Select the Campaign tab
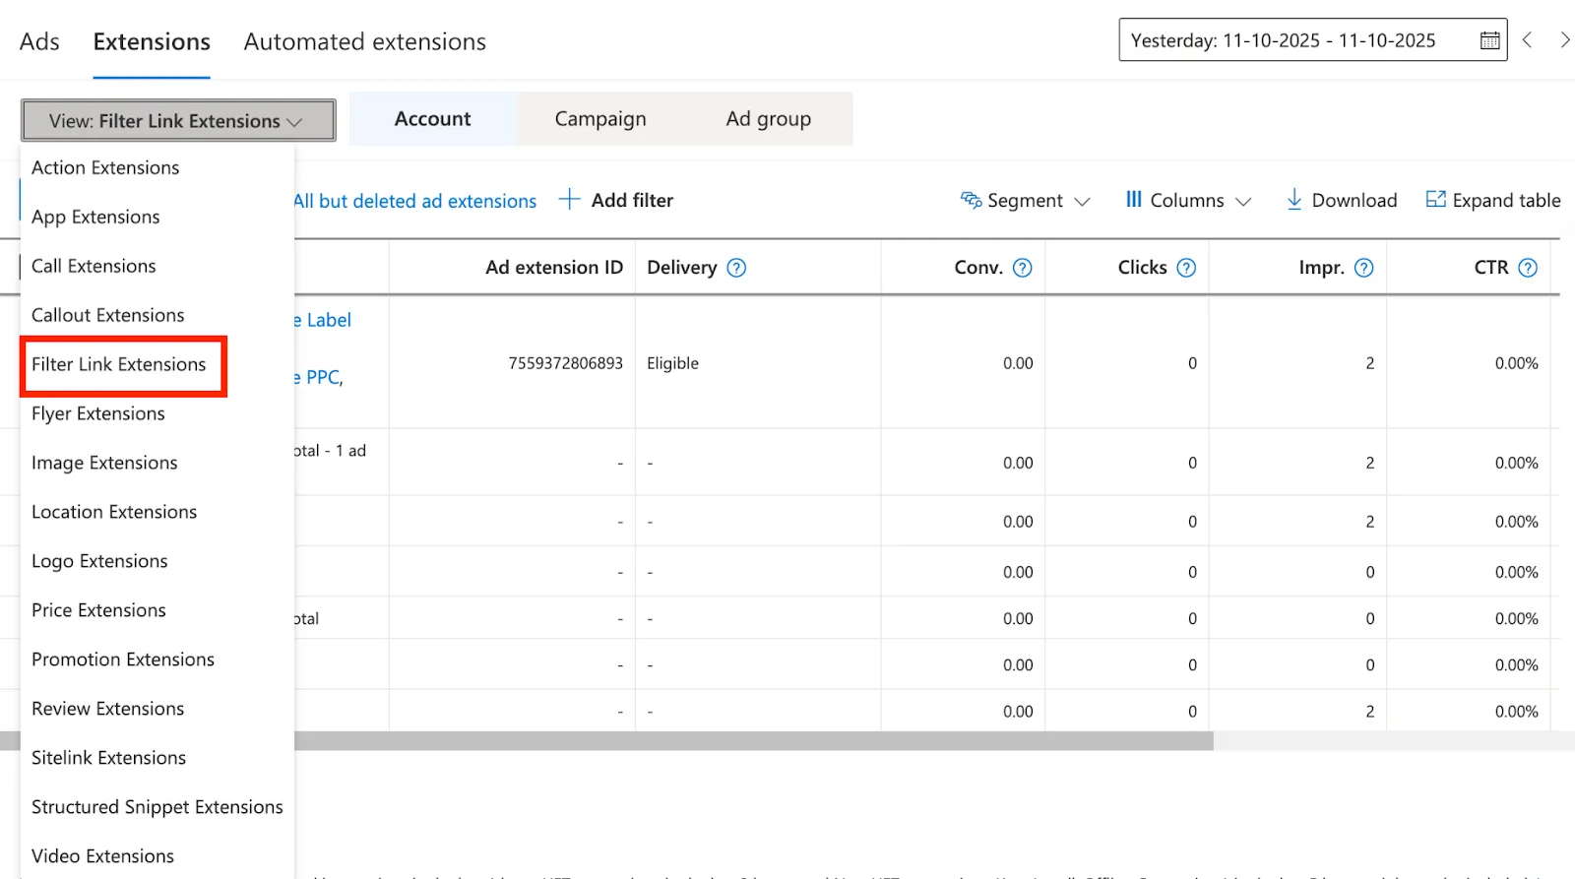Viewport: 1575px width, 879px height. click(x=600, y=119)
